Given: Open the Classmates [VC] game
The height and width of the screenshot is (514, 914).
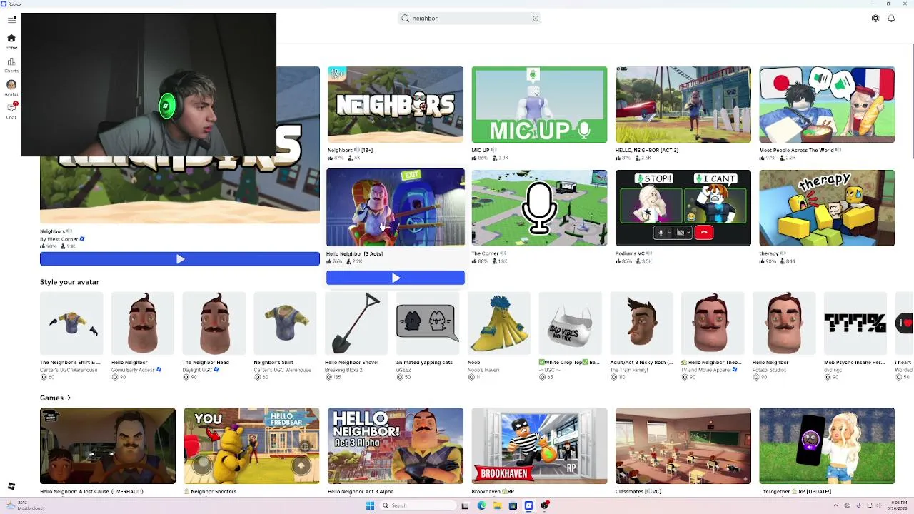Looking at the screenshot, I should 683,446.
